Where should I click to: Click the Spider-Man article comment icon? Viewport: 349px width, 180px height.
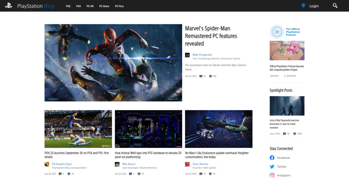pos(201,76)
